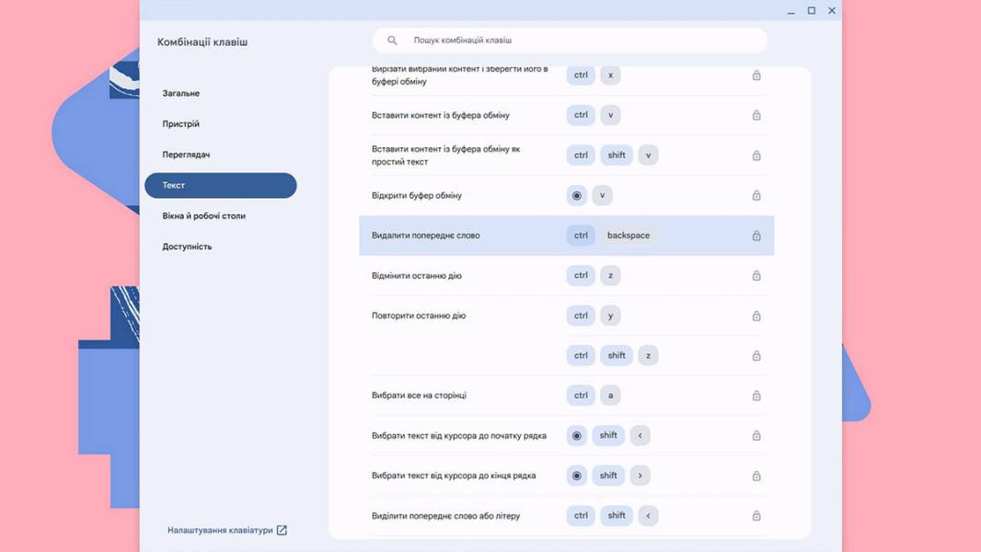Select the 'Видалити попереднє слово' shortcut row
The height and width of the screenshot is (552, 981).
[566, 236]
